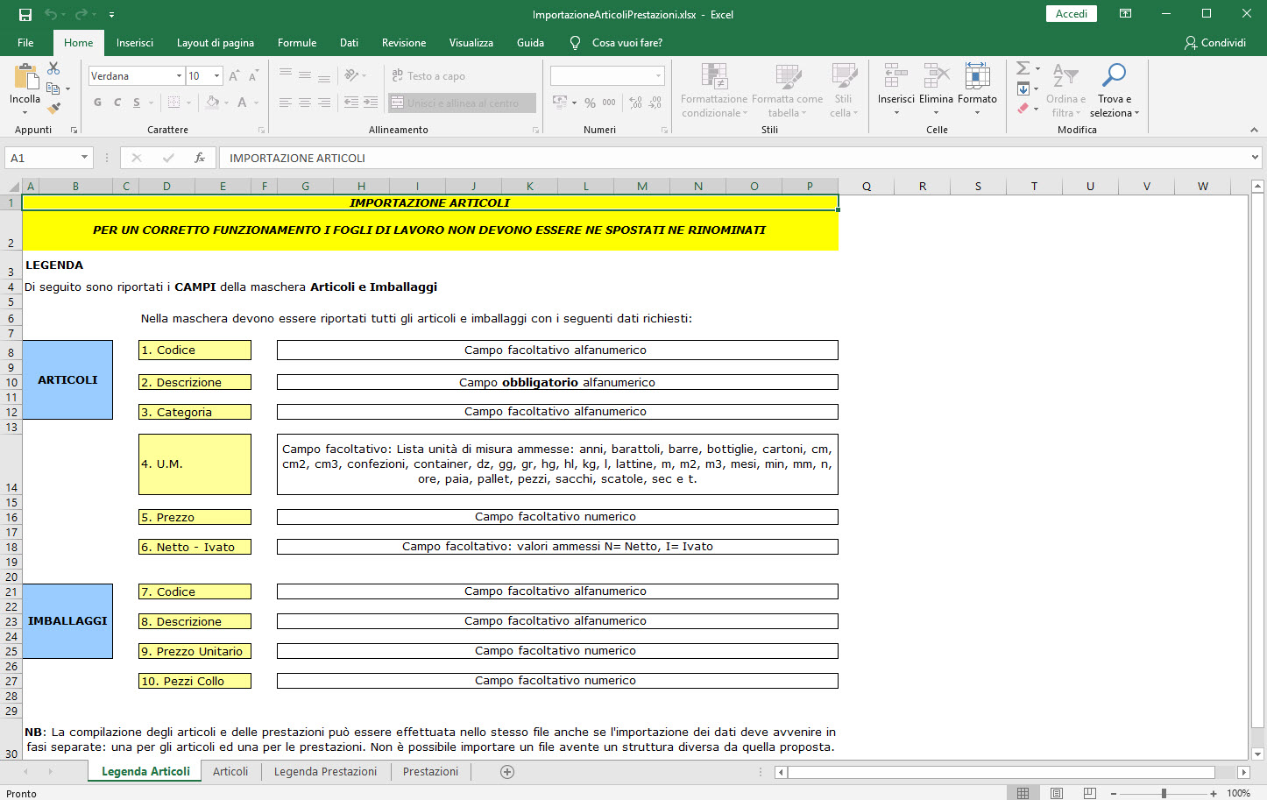1267x800 pixels.
Task: Click the increase decimal icon
Action: pyautogui.click(x=635, y=103)
